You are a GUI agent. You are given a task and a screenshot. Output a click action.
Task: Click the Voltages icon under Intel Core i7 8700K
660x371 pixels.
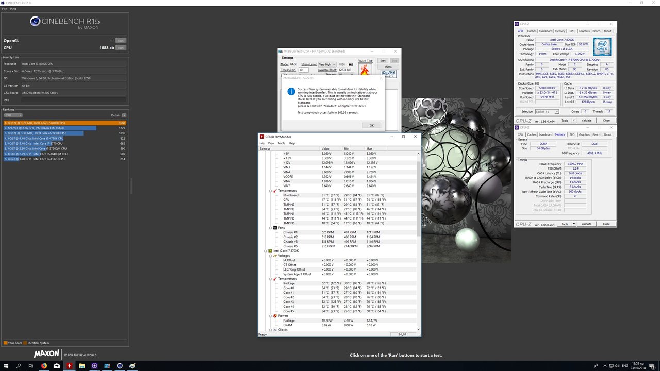pyautogui.click(x=275, y=256)
